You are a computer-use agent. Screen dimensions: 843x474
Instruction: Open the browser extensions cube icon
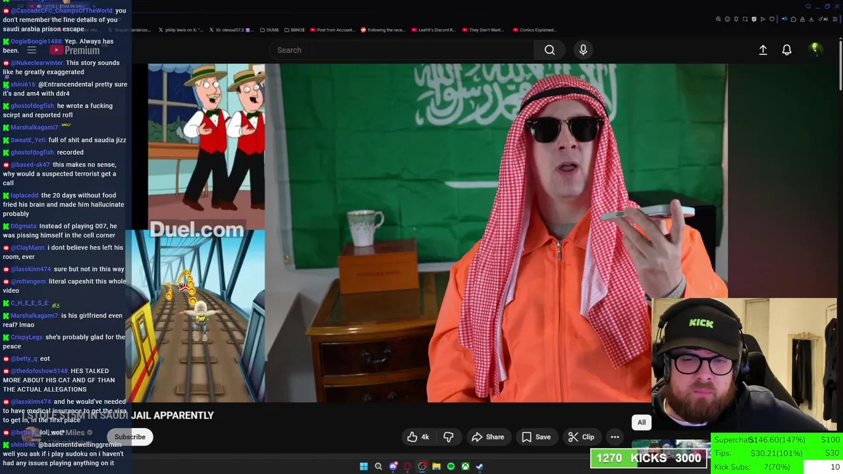794,19
